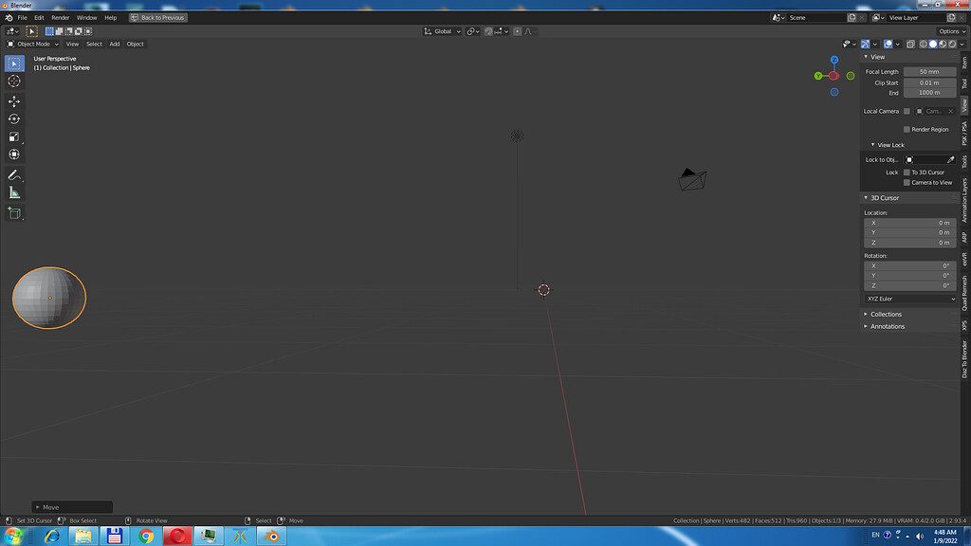Select the Annotate tool
971x546 pixels.
click(x=14, y=174)
